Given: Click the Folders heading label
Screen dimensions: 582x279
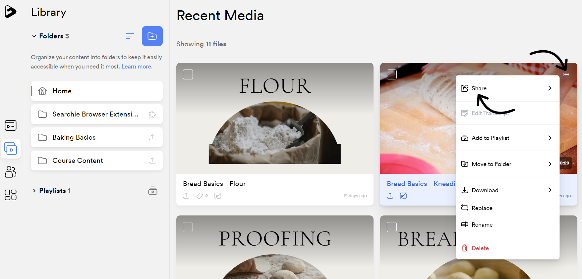Looking at the screenshot, I should 51,36.
